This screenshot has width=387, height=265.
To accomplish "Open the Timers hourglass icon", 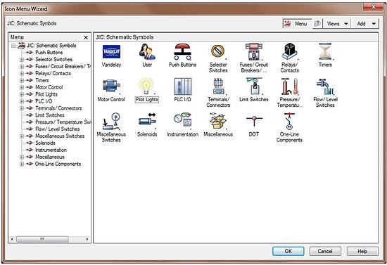I will click(x=325, y=51).
